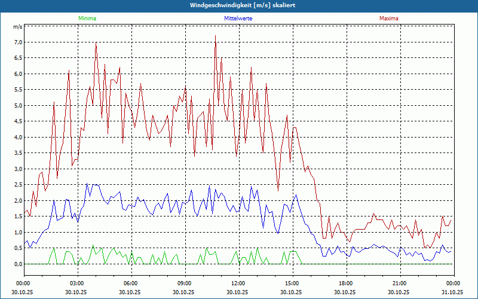Click the Maxima legend label

pyautogui.click(x=389, y=19)
